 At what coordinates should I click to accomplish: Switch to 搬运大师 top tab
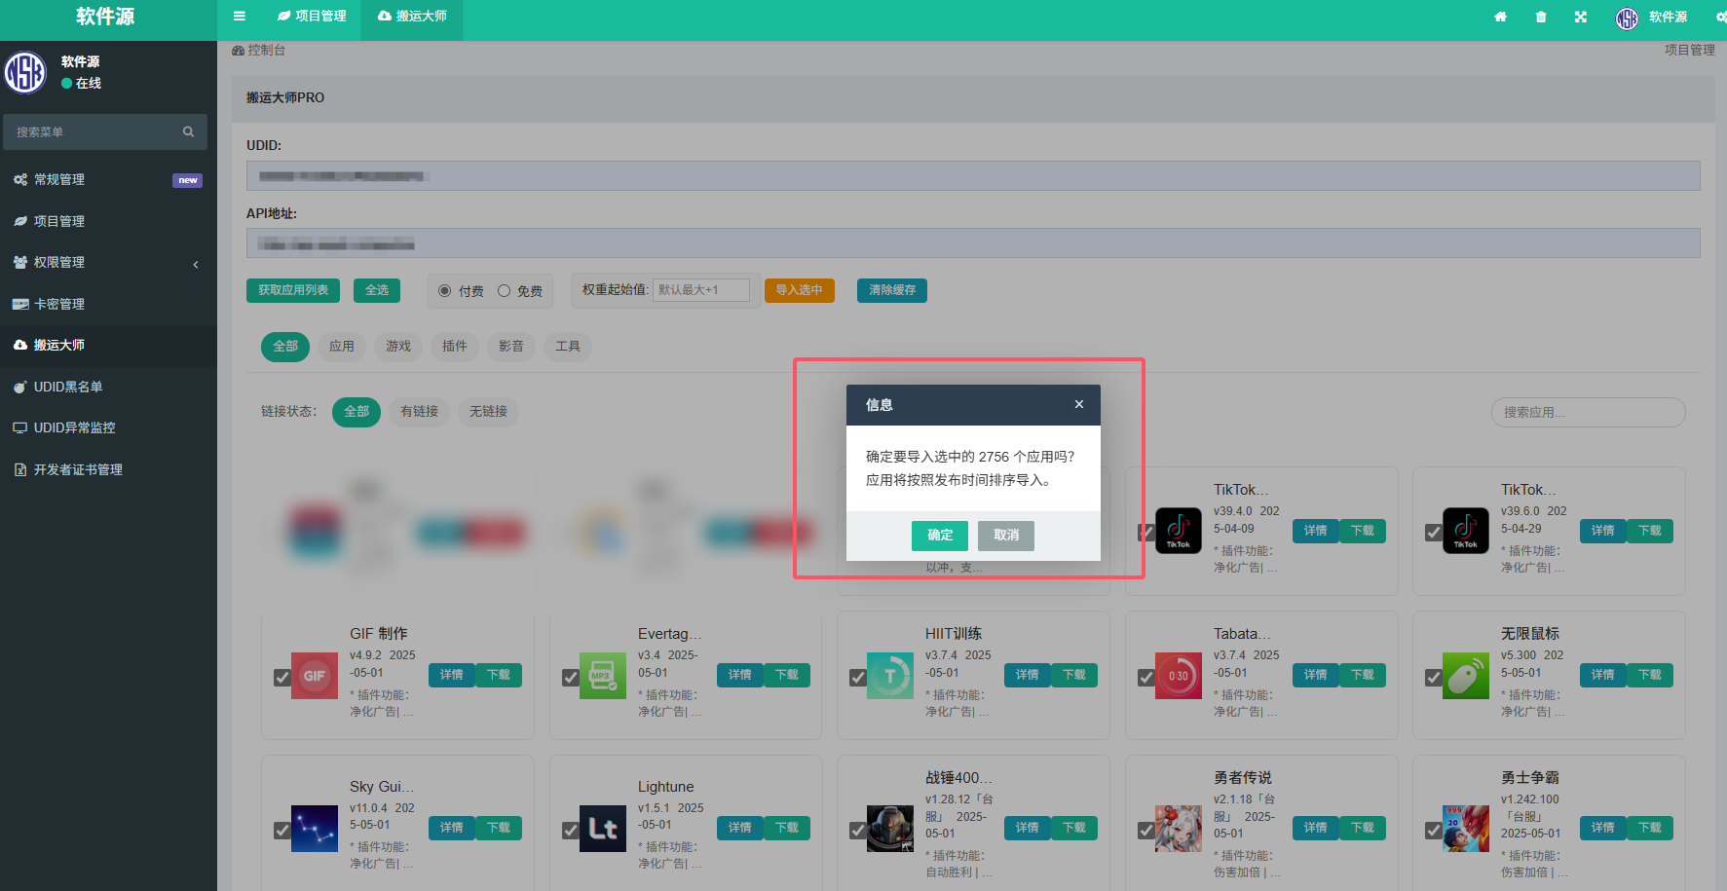pos(412,17)
